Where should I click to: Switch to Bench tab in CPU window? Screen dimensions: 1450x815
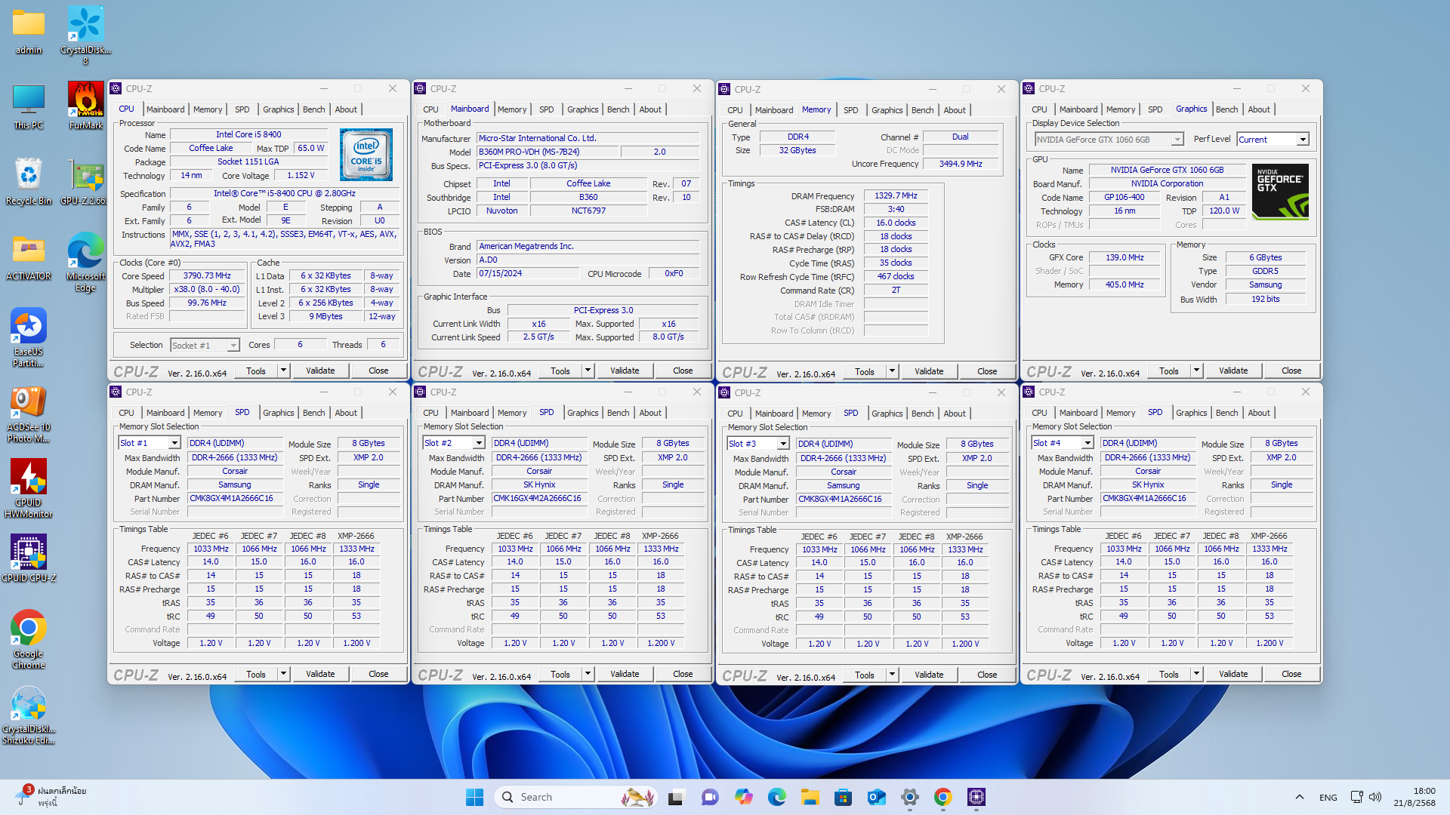click(x=313, y=109)
